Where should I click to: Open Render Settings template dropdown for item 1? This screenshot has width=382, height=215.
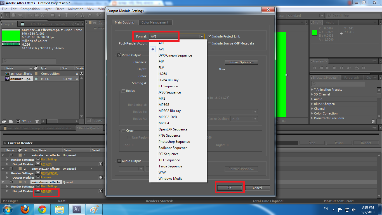click(x=38, y=160)
